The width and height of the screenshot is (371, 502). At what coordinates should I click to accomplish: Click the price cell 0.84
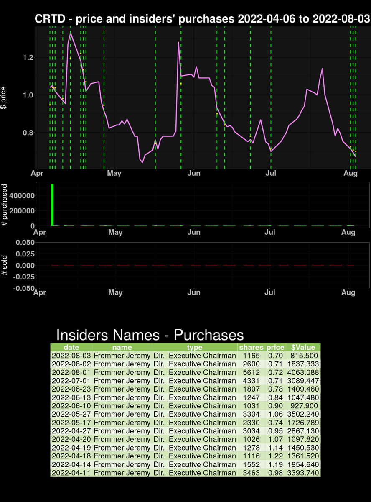[x=275, y=397]
